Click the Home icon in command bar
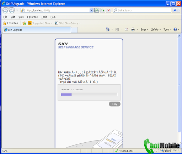 point(108,29)
